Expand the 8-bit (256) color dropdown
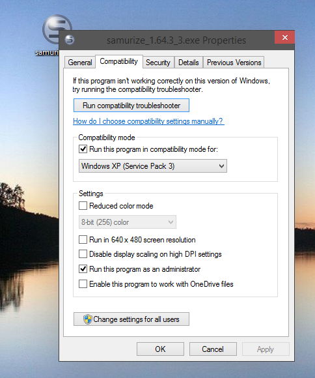 pos(128,222)
